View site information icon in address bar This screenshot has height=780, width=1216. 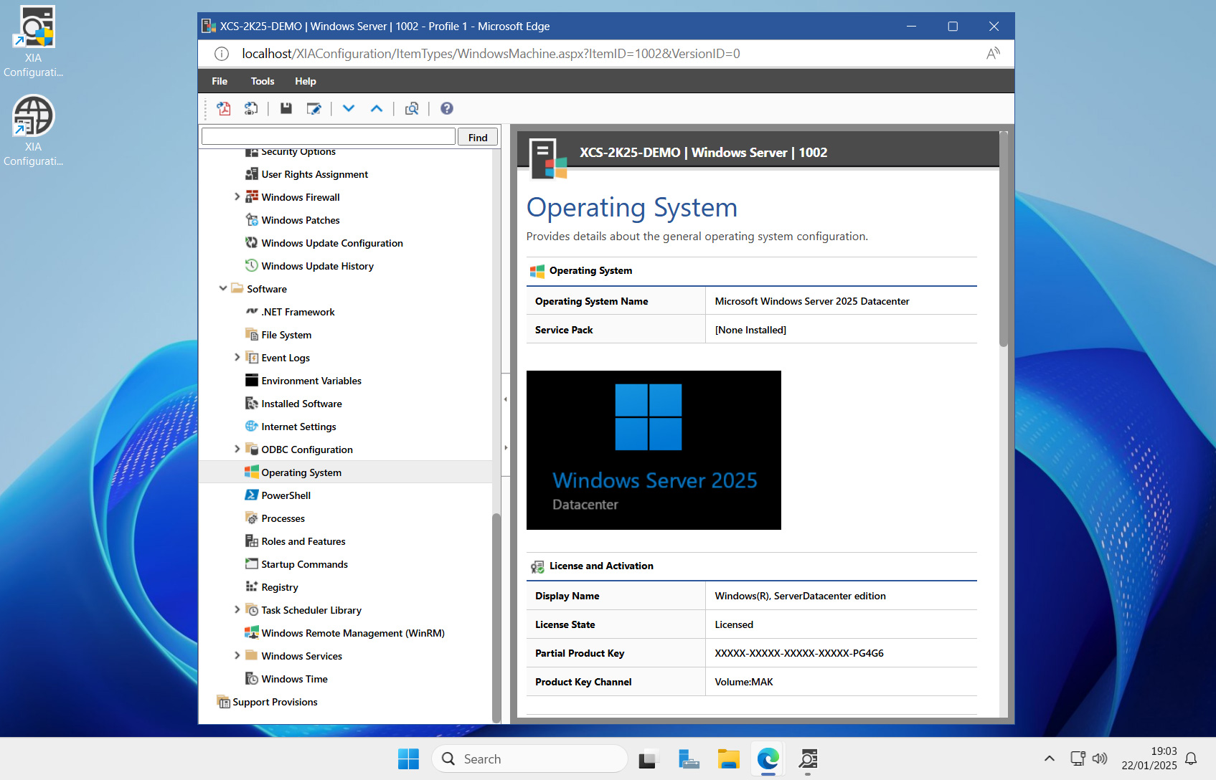(222, 54)
